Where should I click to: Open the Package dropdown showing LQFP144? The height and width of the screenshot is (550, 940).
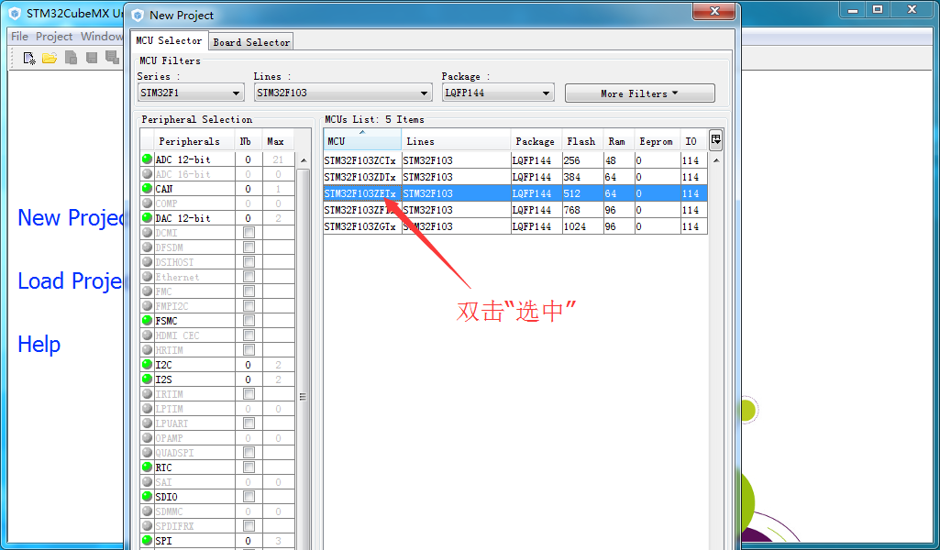498,93
